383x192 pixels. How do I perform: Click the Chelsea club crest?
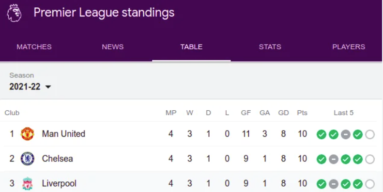pos(27,159)
